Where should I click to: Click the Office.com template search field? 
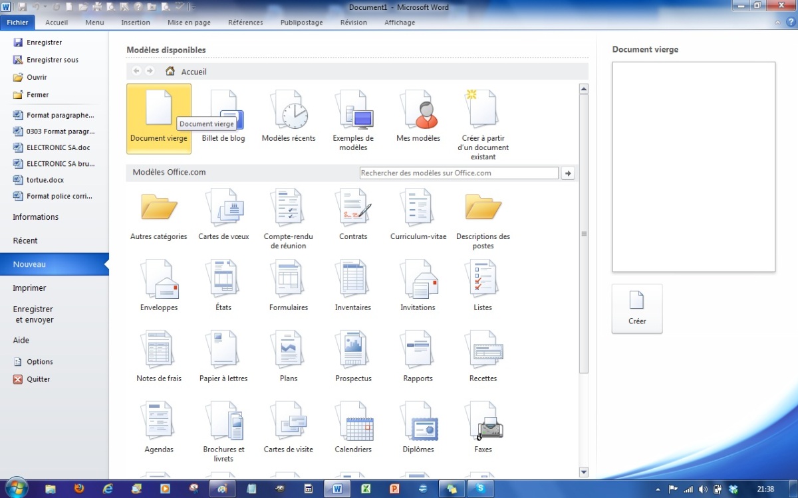[x=459, y=173]
